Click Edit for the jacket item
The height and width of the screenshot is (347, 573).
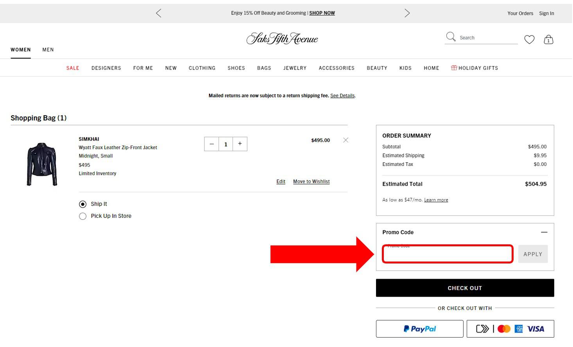281,182
